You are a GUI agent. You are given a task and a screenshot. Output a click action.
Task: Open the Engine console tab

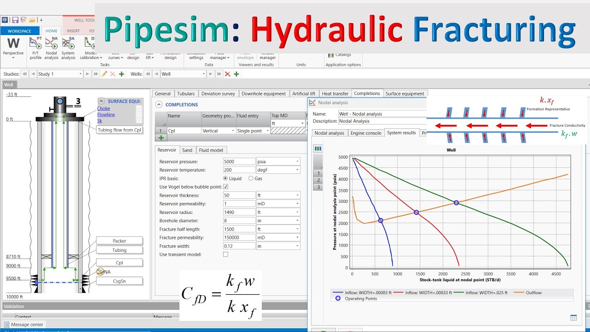[366, 133]
